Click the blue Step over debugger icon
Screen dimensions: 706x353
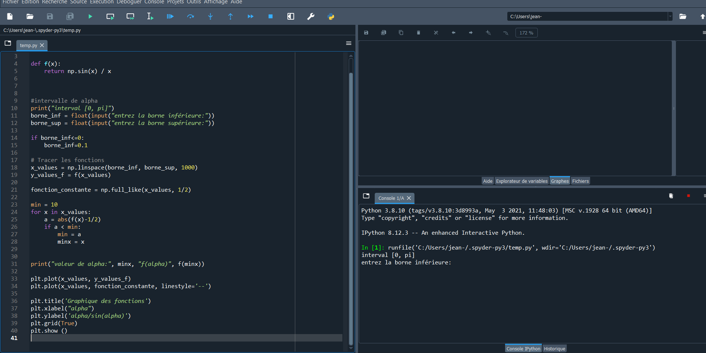(x=191, y=17)
